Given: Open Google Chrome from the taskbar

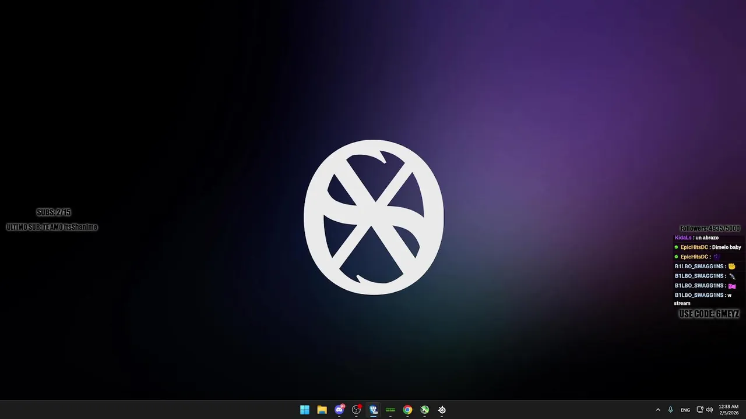Looking at the screenshot, I should coord(407,410).
